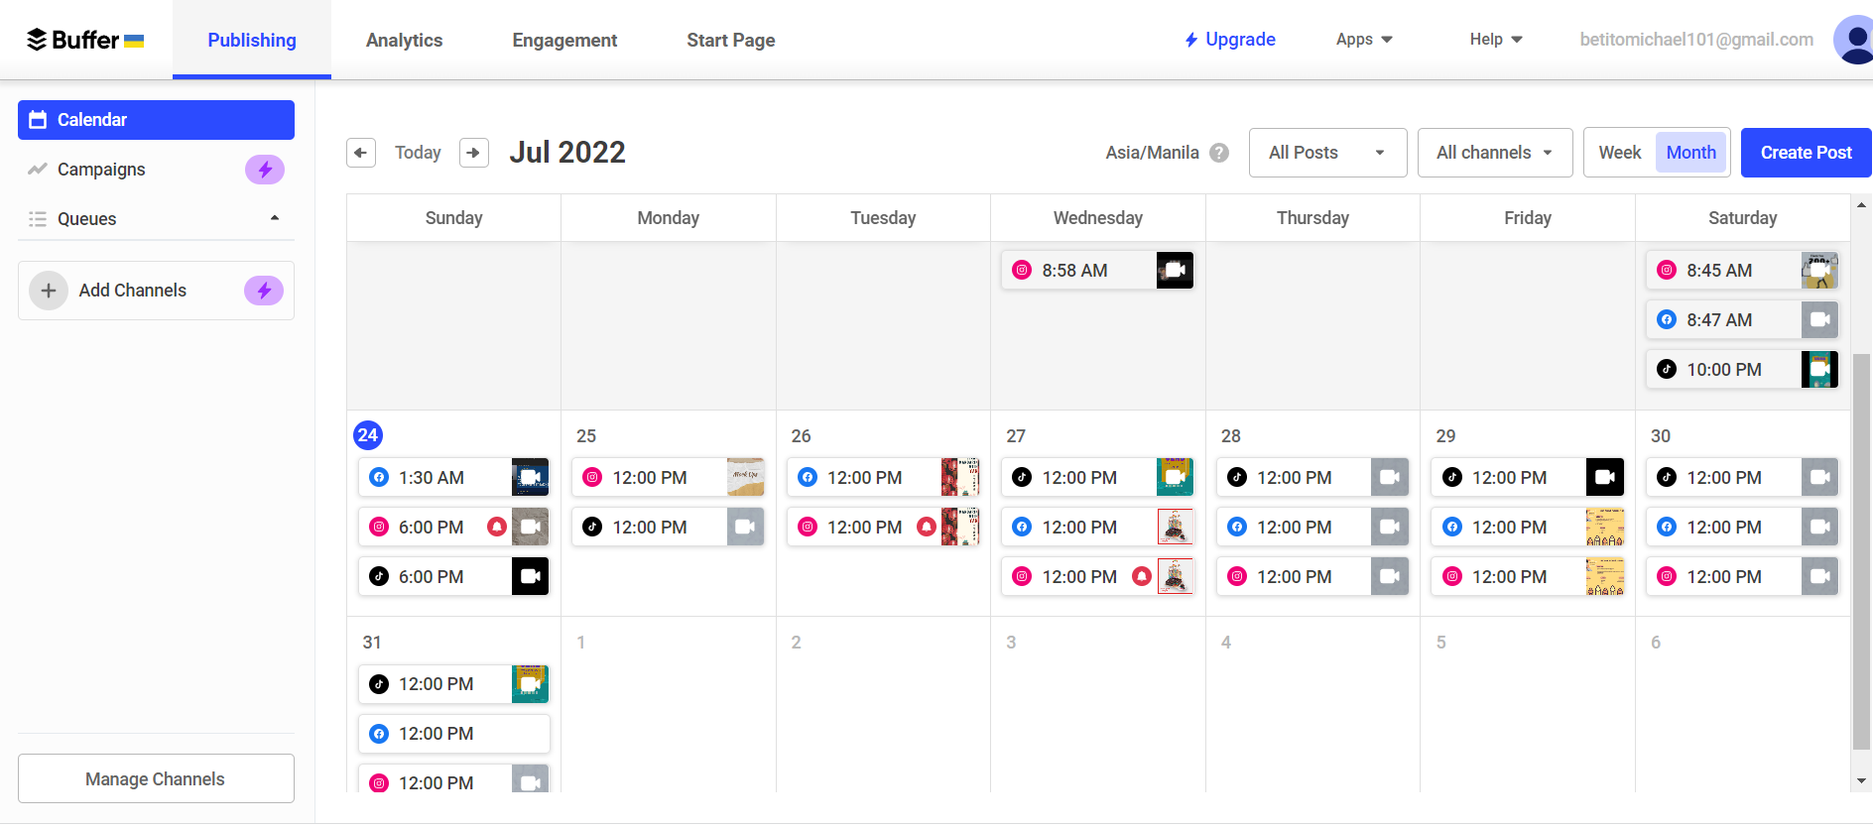
Task: Open the All Posts dropdown
Action: click(x=1326, y=153)
